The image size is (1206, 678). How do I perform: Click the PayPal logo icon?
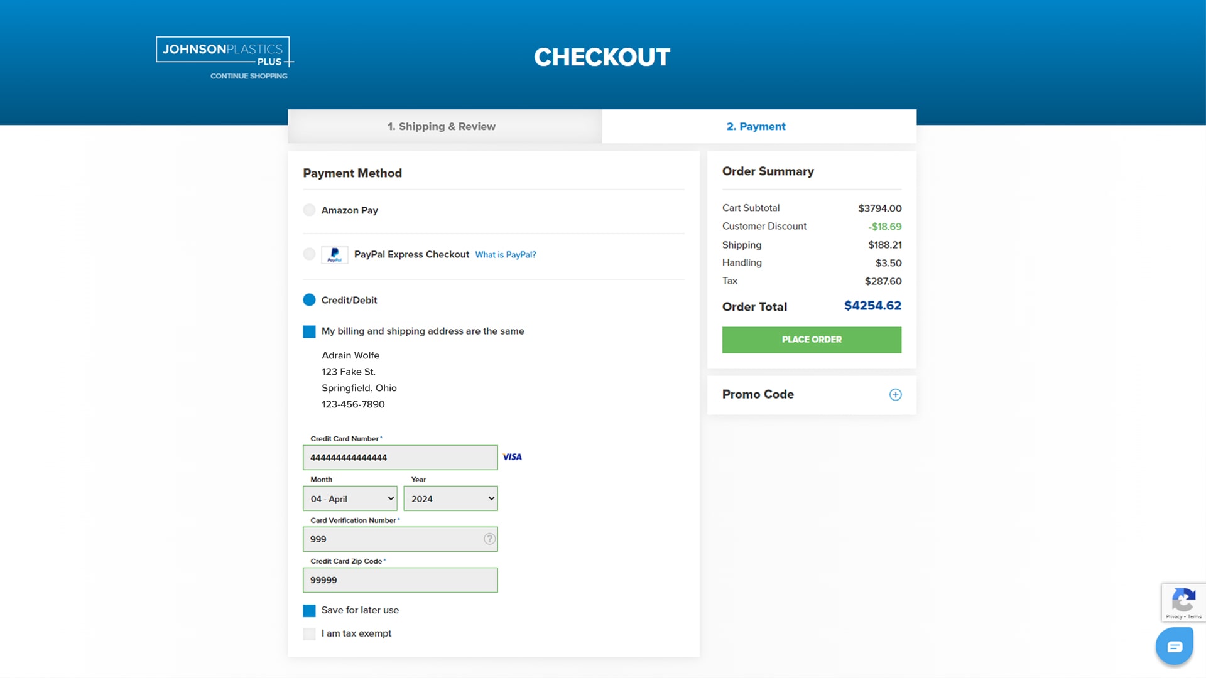335,255
